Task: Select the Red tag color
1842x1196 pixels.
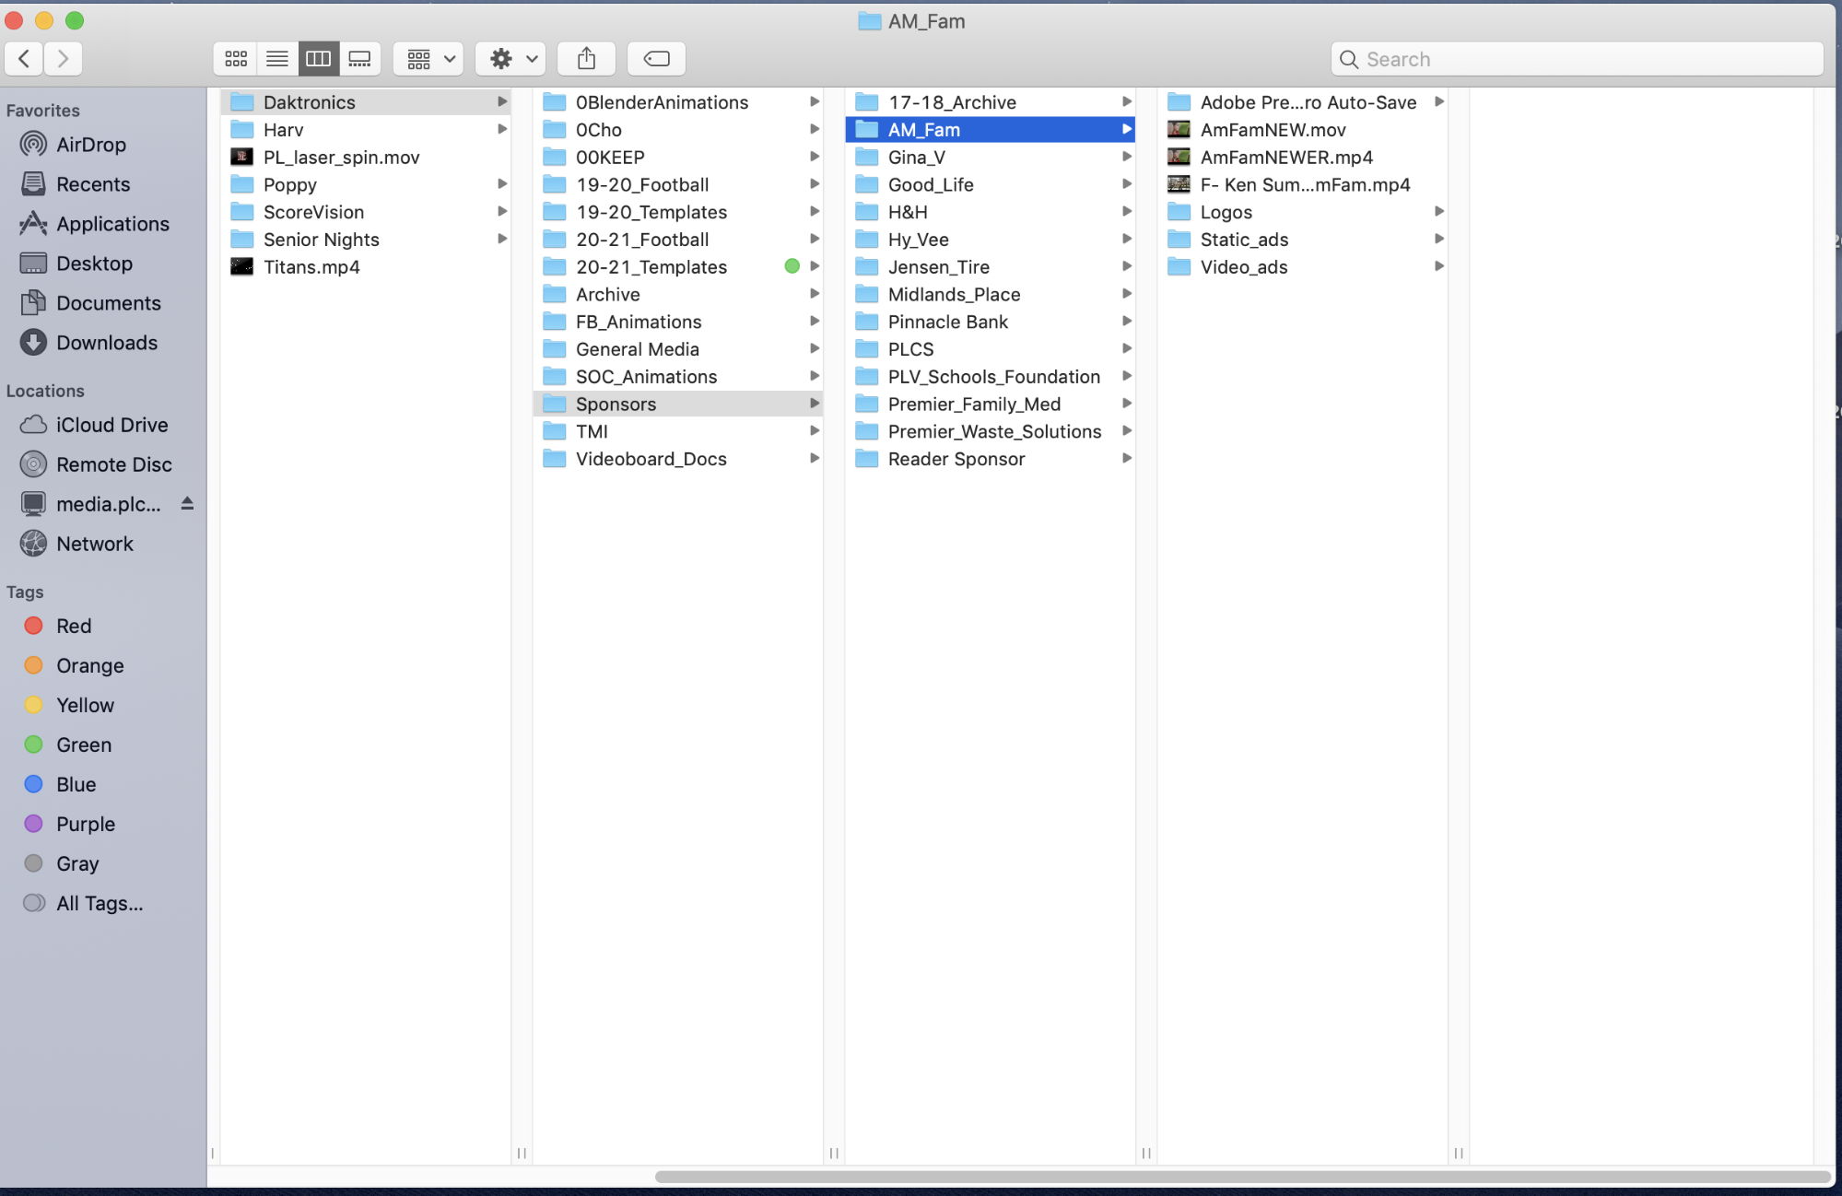Action: (x=73, y=626)
